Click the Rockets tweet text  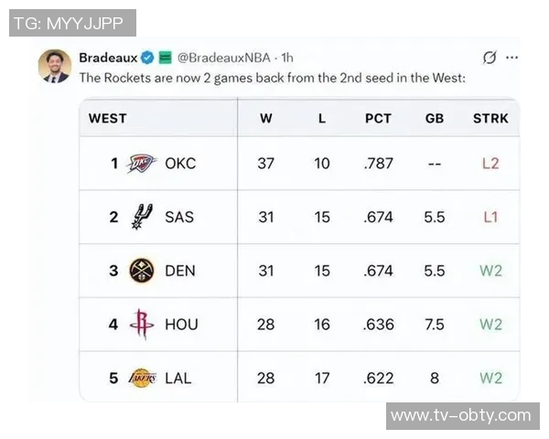coord(272,78)
